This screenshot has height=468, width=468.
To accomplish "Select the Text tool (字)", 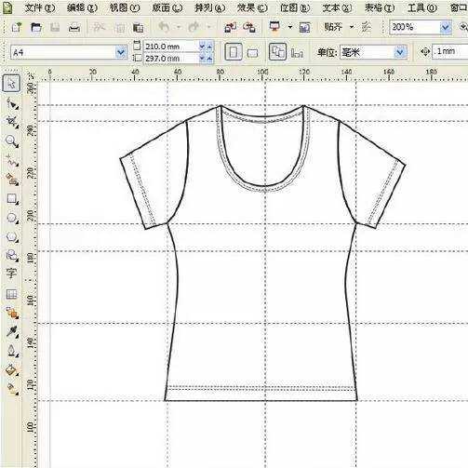I will 11,274.
